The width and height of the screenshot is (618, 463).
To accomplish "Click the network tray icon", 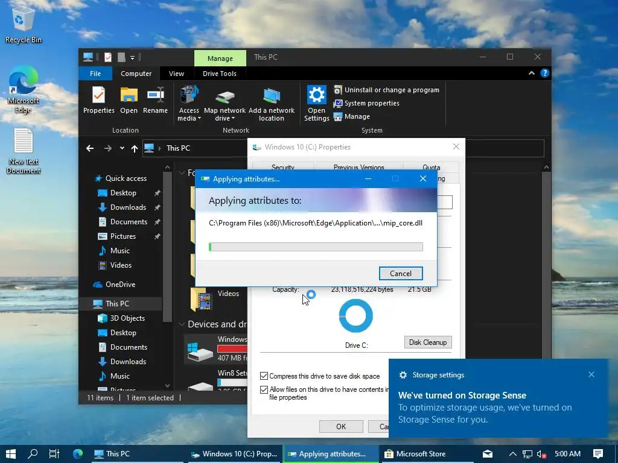I will 527,454.
